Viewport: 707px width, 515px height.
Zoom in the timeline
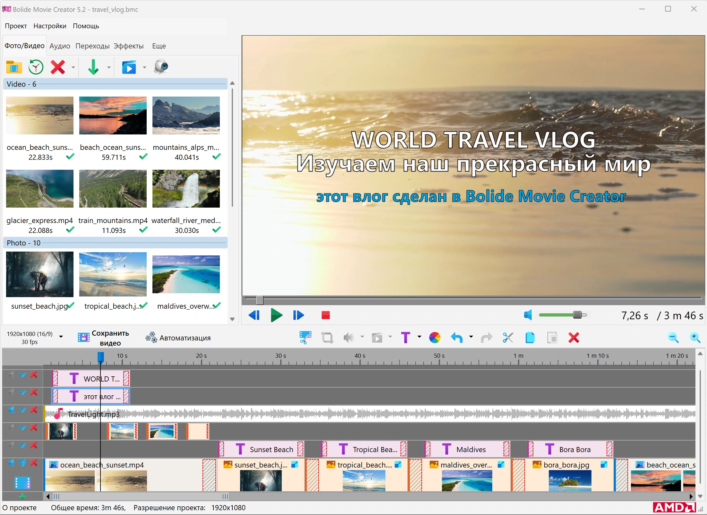(x=695, y=338)
